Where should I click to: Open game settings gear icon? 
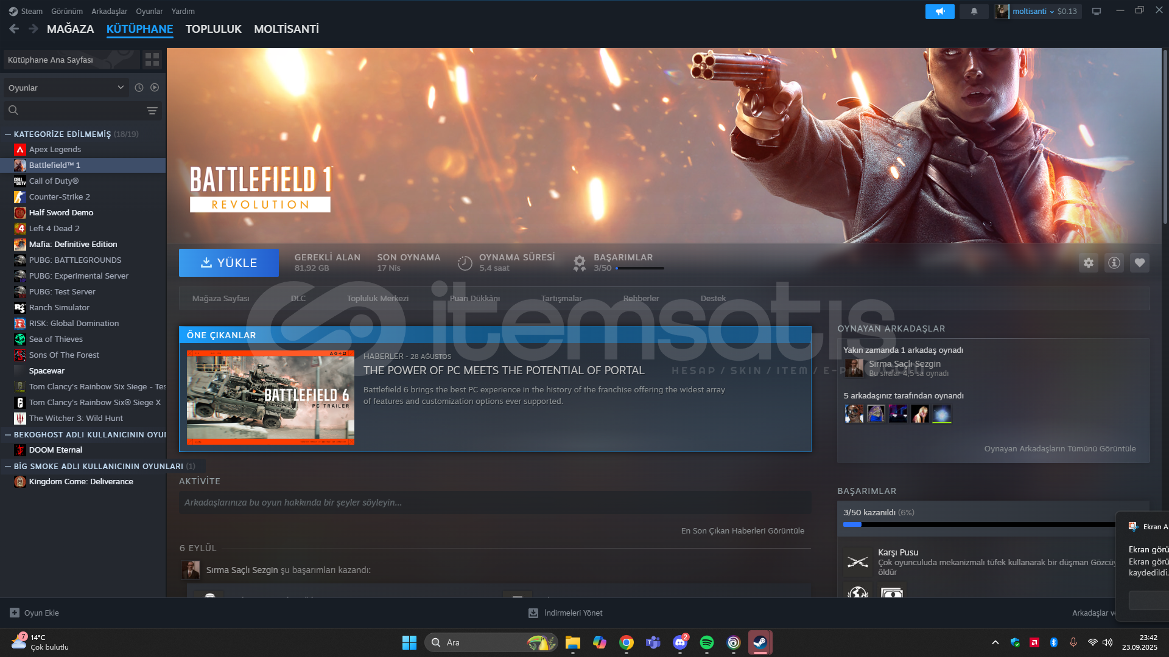click(1088, 263)
